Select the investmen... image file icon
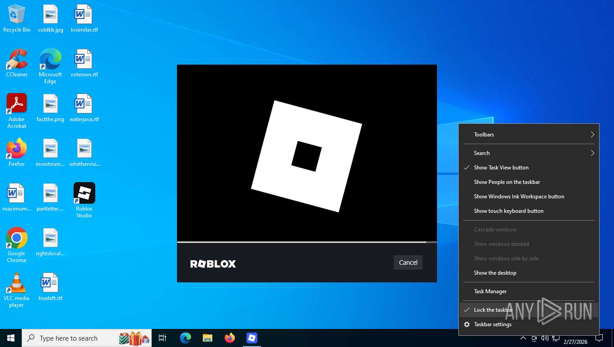The width and height of the screenshot is (614, 347). [x=51, y=153]
